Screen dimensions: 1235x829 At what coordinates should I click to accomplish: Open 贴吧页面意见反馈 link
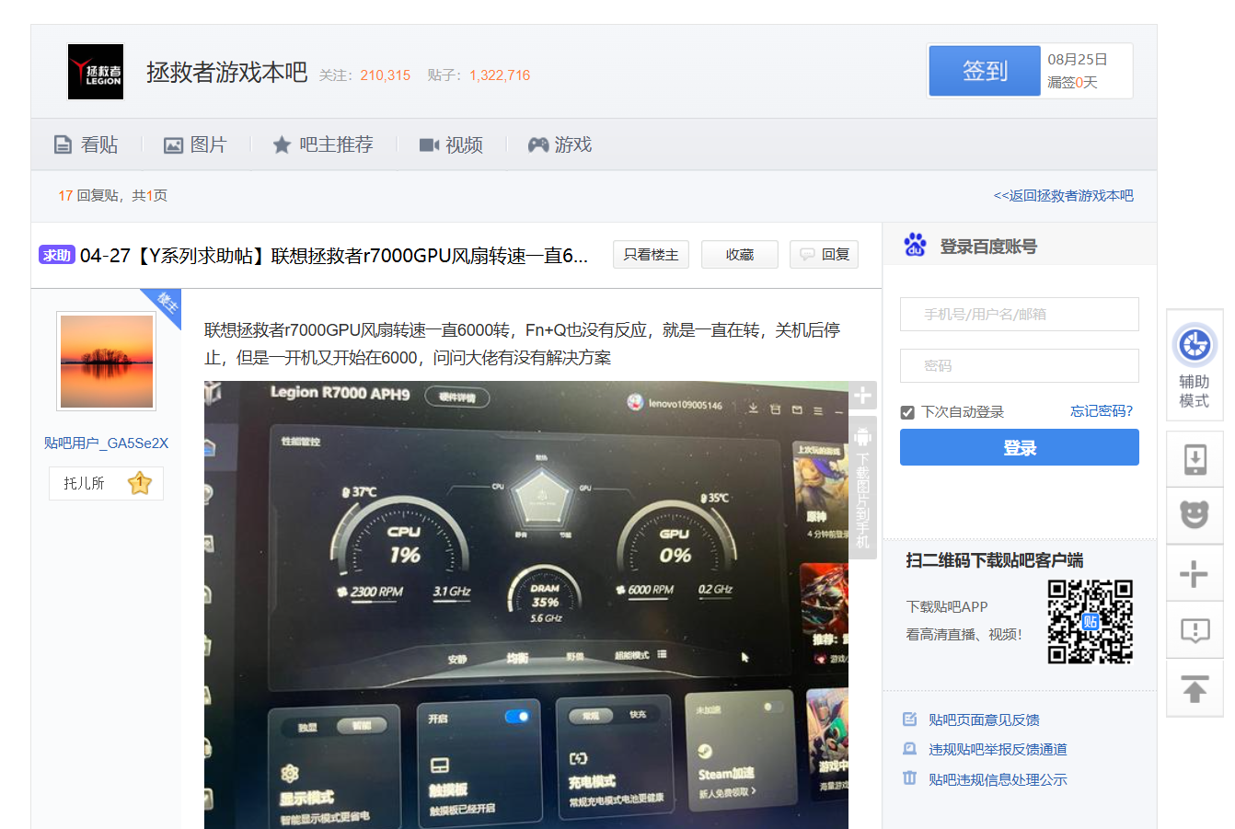984,720
